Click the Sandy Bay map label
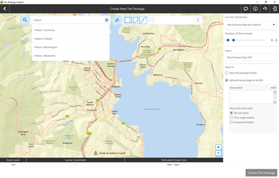Screen dimensions: 279x178 [114, 112]
